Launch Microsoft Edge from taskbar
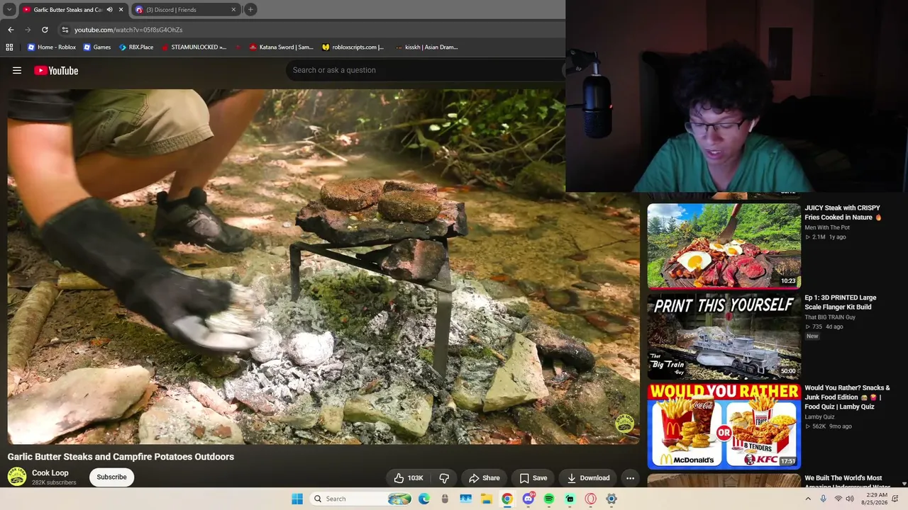 (x=424, y=499)
